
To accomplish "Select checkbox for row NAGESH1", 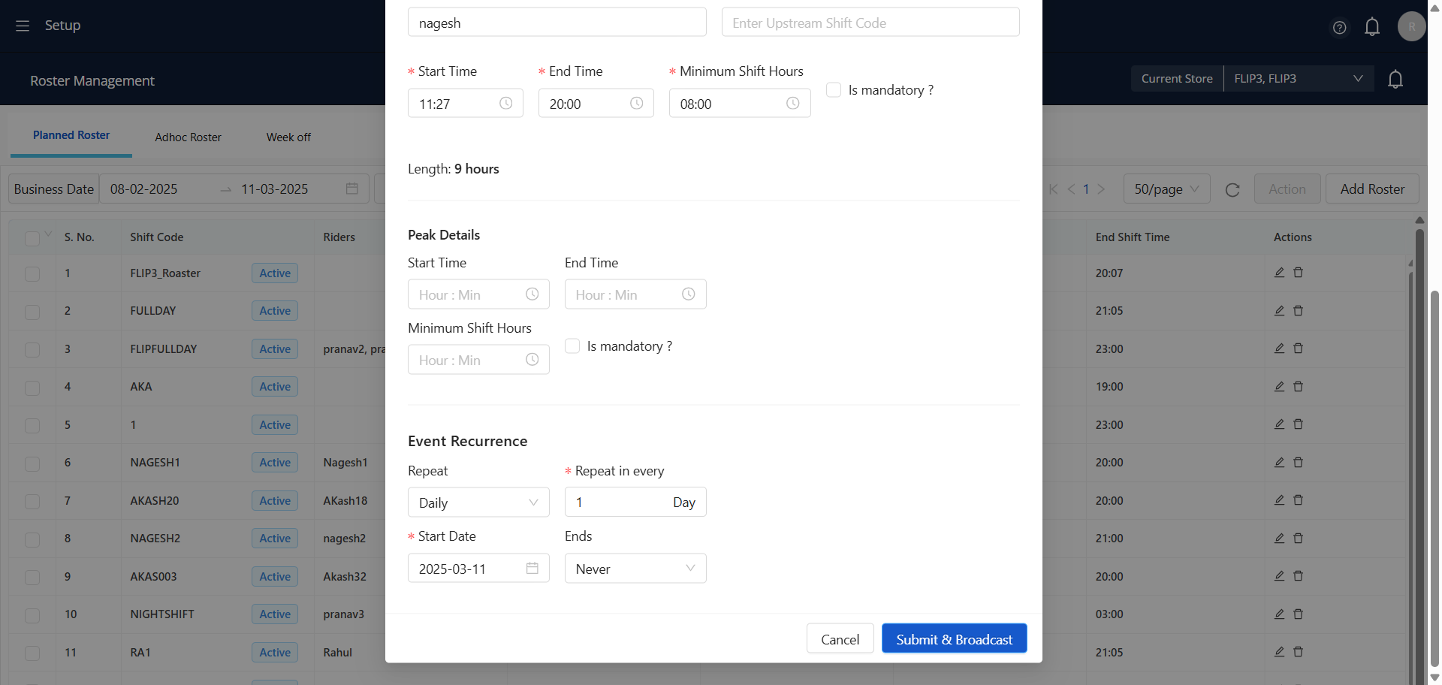I will 32,463.
